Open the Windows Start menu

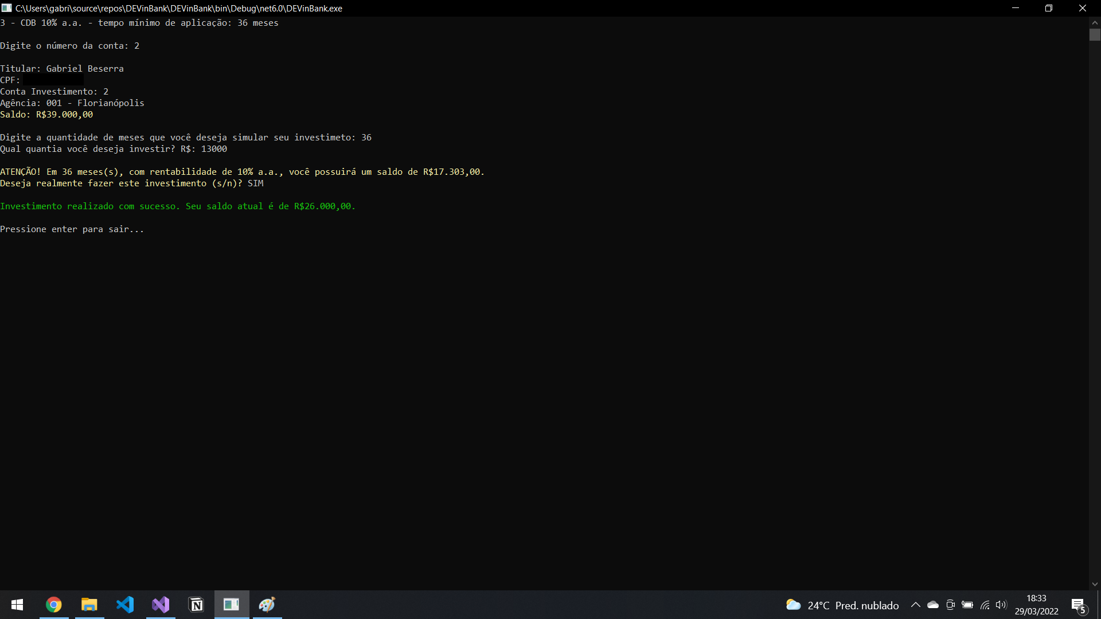(17, 605)
